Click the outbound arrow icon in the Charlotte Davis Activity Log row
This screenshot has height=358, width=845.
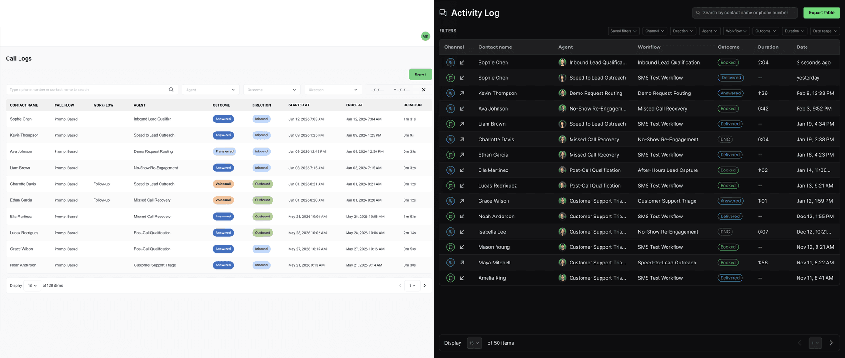pyautogui.click(x=462, y=140)
